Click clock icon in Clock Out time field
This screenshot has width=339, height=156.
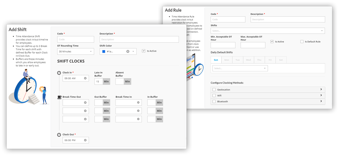85,140
